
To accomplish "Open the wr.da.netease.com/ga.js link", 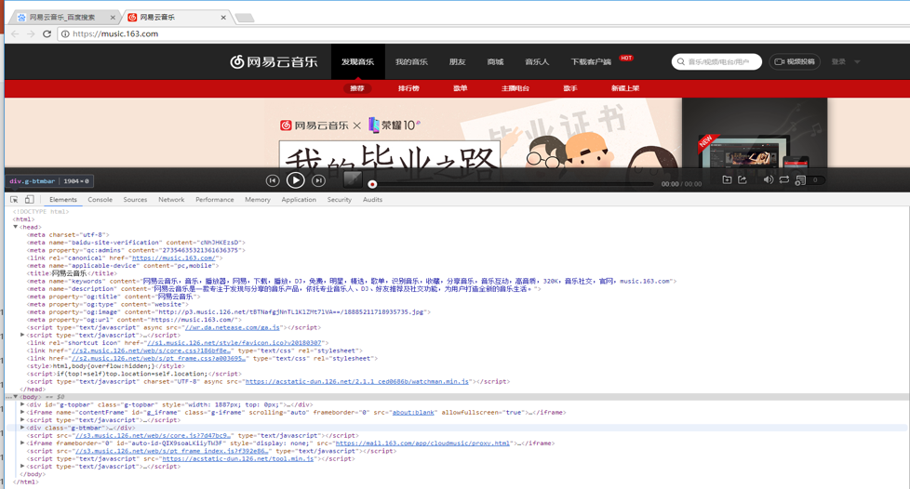I will (232, 327).
